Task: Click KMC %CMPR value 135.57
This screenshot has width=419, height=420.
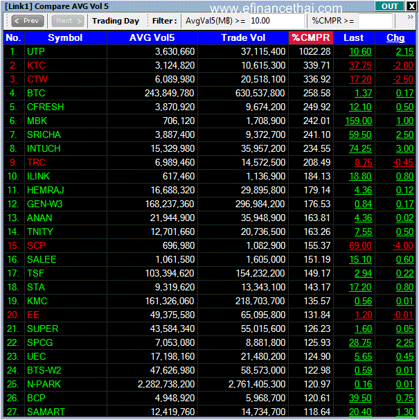Action: (317, 301)
